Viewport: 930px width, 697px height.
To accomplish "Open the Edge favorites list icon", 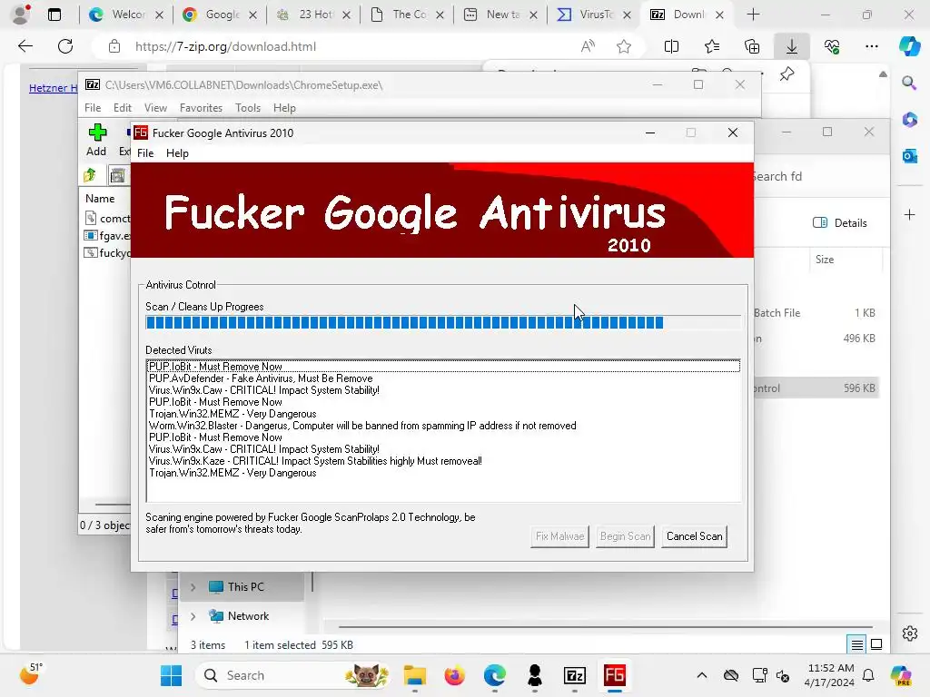I will point(712,46).
